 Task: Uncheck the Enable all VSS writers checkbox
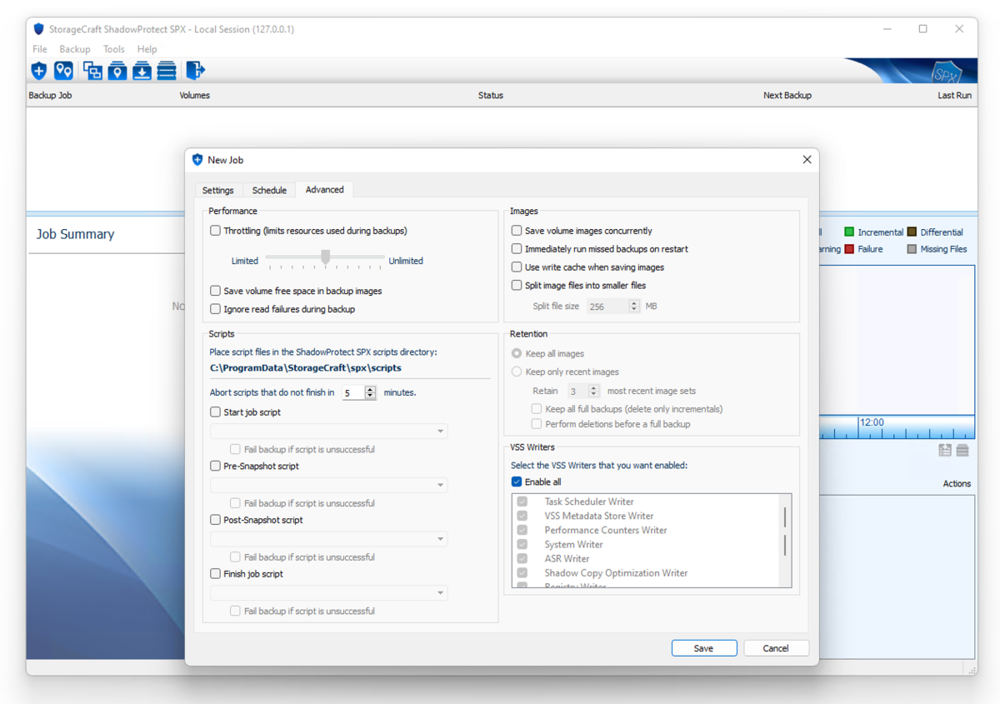tap(517, 482)
